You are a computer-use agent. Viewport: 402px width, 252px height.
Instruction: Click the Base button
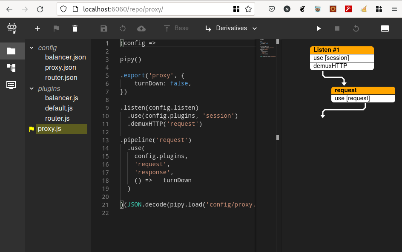click(x=176, y=28)
